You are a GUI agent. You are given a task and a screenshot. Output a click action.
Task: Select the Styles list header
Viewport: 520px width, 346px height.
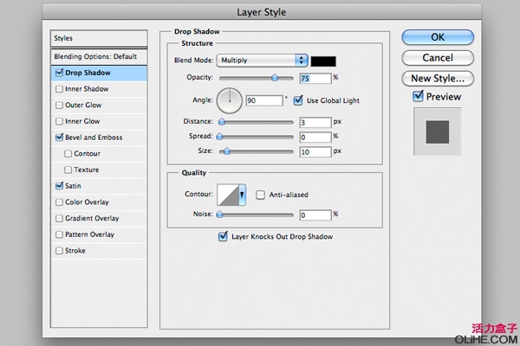tap(99, 38)
